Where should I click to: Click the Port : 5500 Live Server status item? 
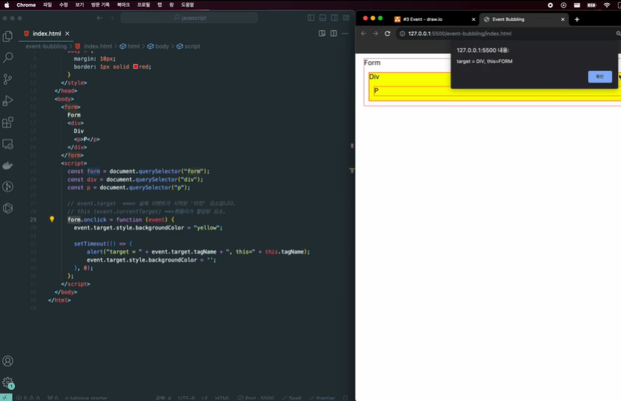(256, 398)
